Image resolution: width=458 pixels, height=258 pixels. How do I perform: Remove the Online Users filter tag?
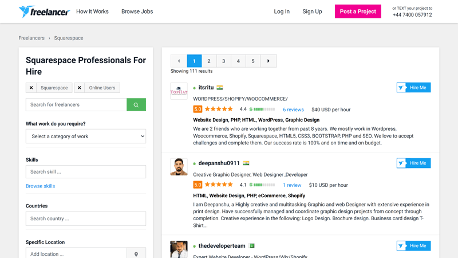coord(79,88)
